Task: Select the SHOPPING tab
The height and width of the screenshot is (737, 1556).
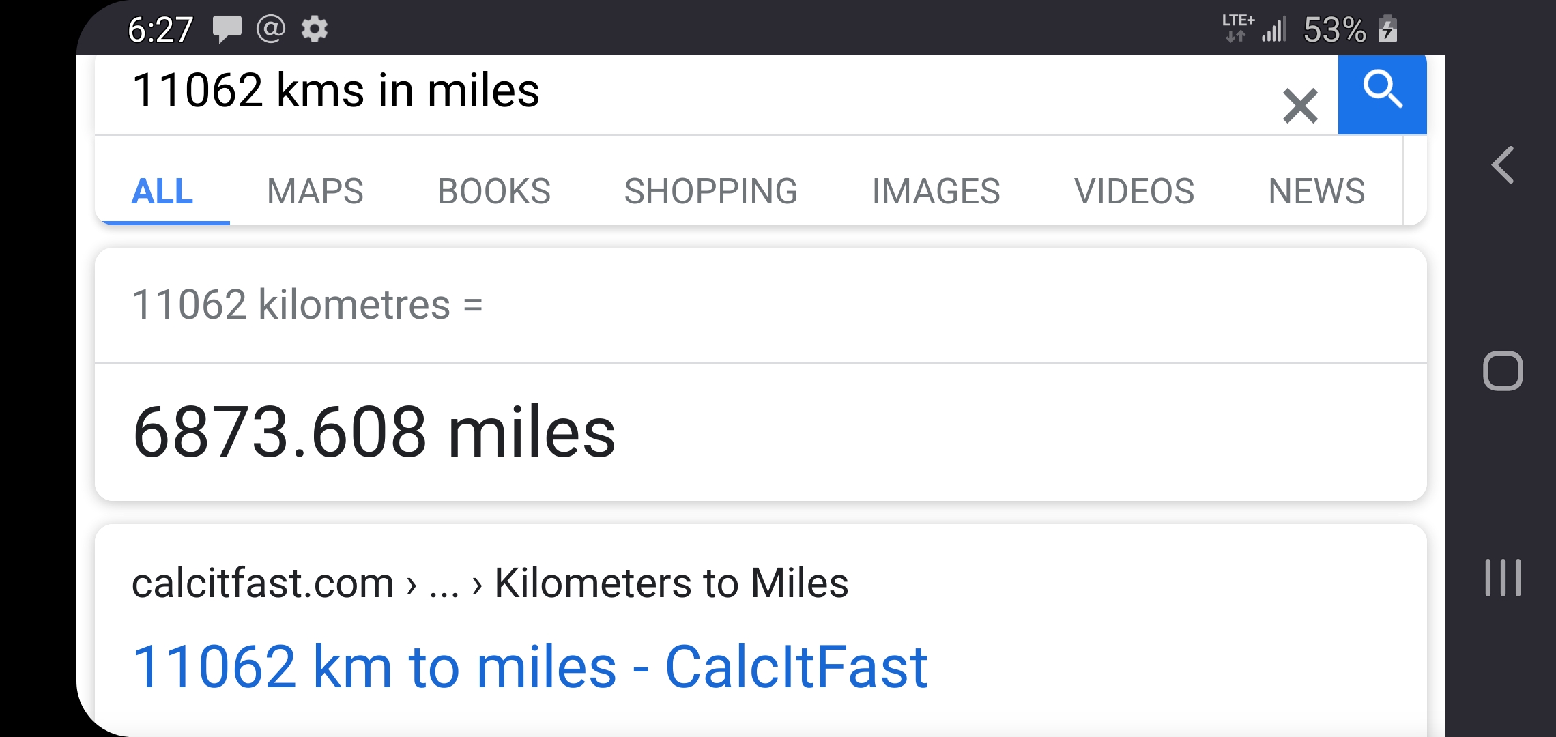Action: click(x=710, y=191)
